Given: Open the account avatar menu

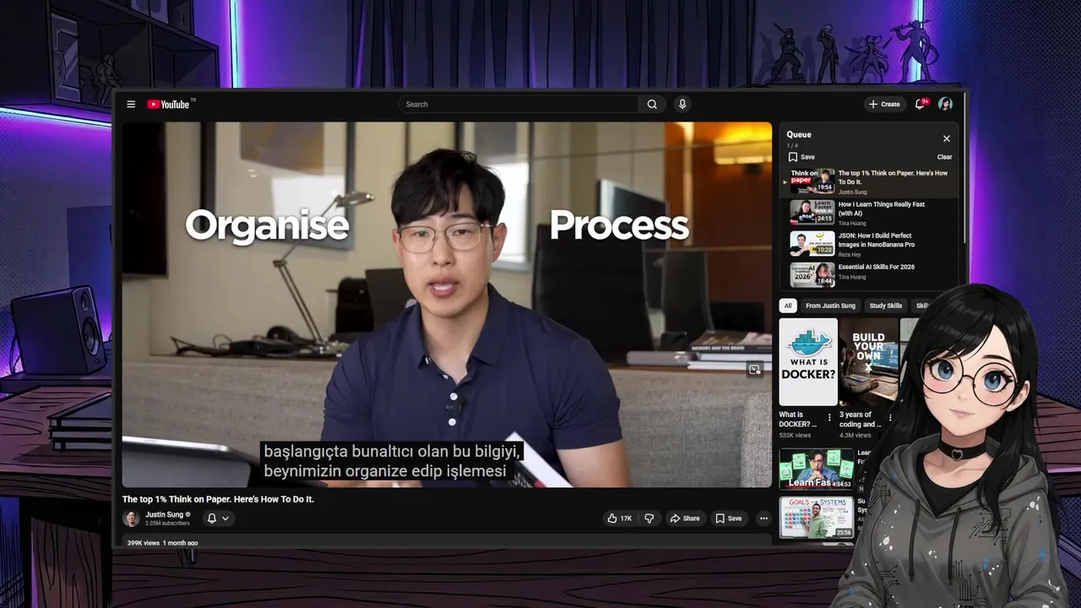Looking at the screenshot, I should pos(945,105).
